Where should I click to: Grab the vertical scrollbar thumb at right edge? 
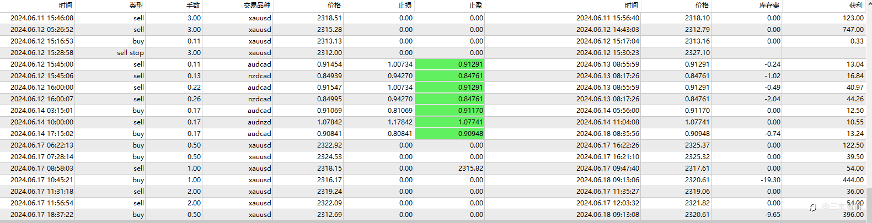coord(869,204)
